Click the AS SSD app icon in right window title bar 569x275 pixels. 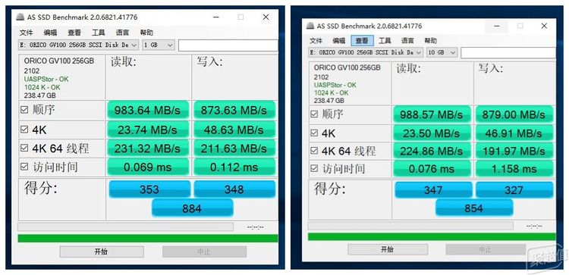[310, 26]
